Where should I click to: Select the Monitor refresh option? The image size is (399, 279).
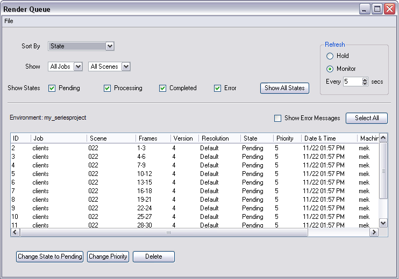tap(330, 69)
